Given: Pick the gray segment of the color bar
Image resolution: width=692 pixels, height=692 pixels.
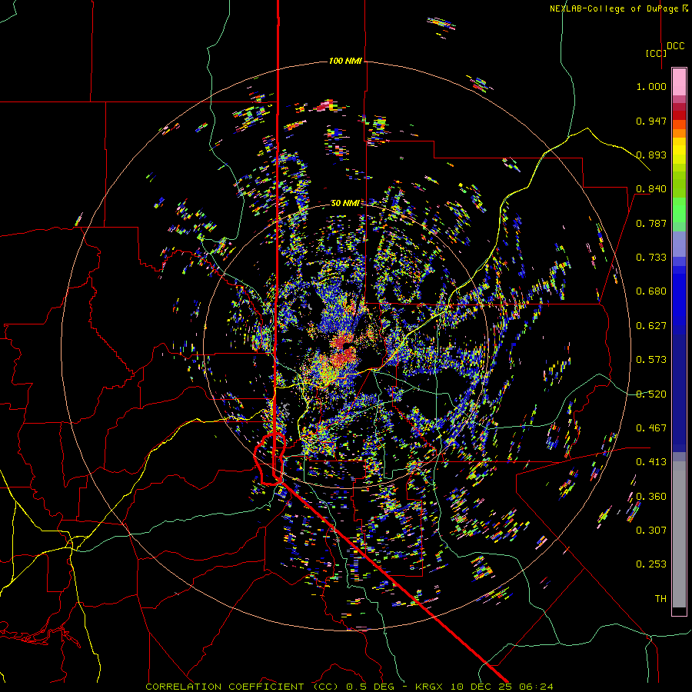Looking at the screenshot, I should [679, 534].
